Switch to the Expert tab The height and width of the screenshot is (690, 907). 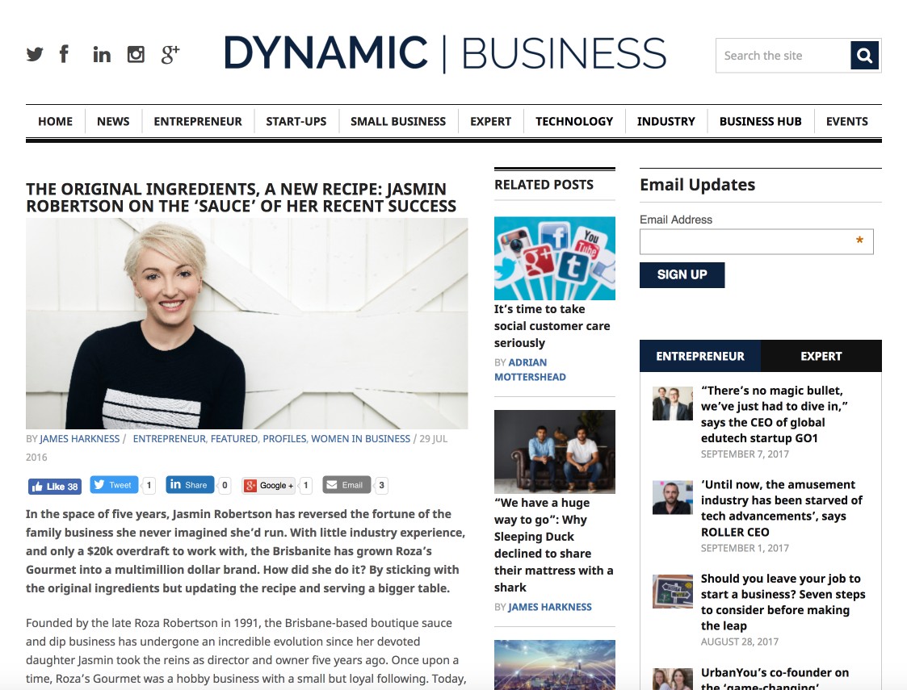tap(821, 356)
